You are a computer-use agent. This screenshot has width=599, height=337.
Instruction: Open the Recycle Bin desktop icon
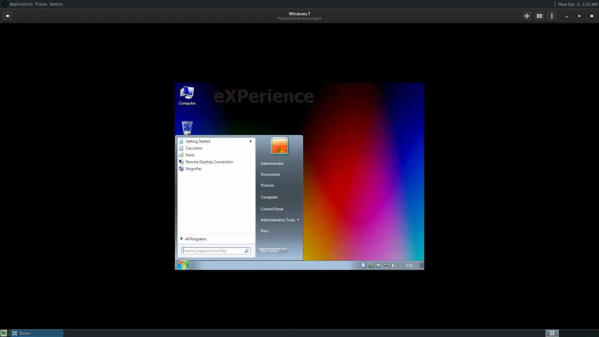(187, 128)
